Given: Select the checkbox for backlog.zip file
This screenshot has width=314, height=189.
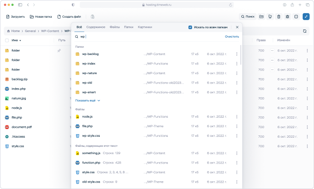Looking at the screenshot, I should click(x=7, y=79).
